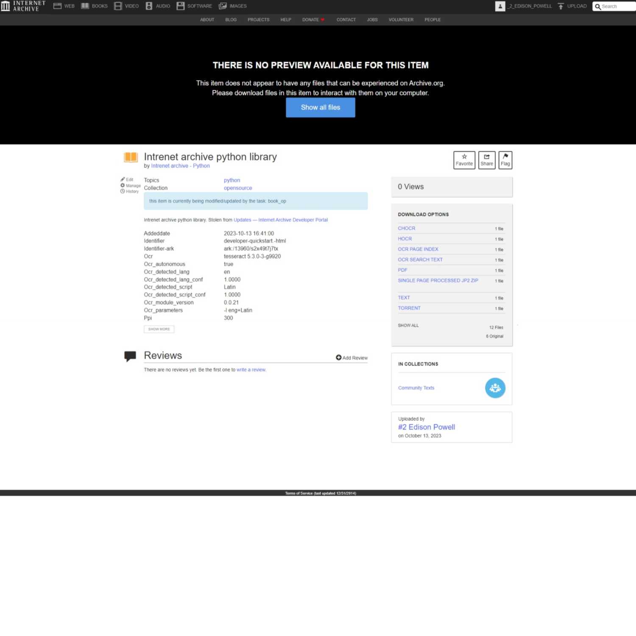Open the Software media section icon
636x636 pixels.
(181, 6)
